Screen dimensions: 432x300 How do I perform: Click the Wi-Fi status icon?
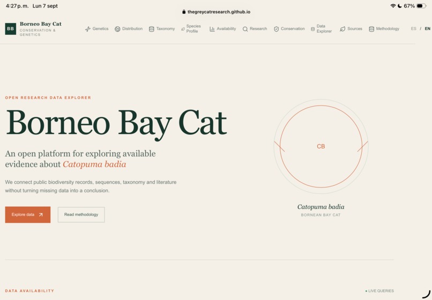click(393, 6)
